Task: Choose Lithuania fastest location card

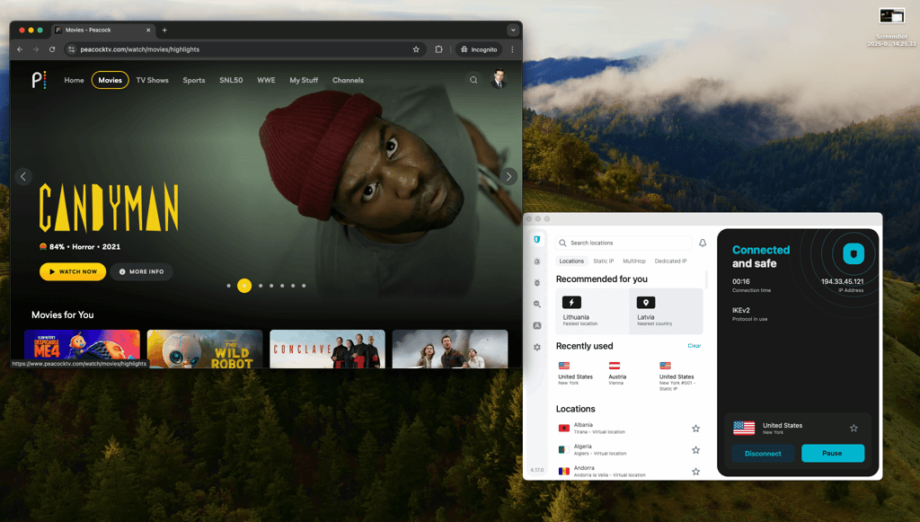Action: 592,312
